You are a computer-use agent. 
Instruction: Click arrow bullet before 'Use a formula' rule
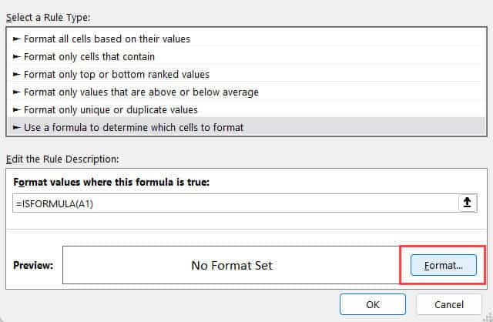pyautogui.click(x=17, y=127)
